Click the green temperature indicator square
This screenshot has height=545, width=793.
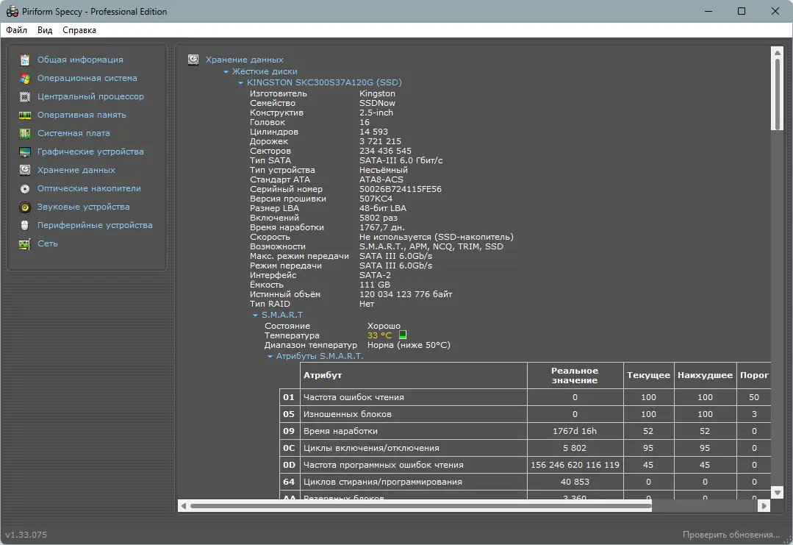pos(402,335)
